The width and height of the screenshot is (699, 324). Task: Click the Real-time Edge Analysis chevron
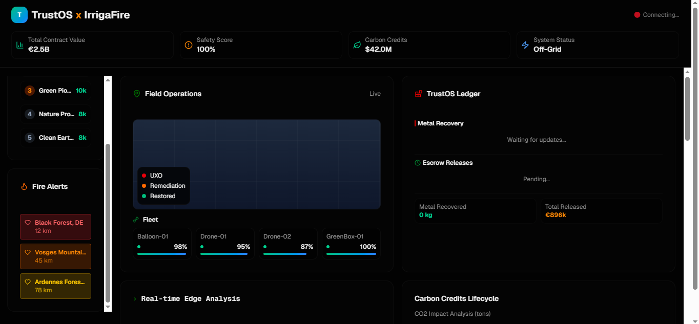pyautogui.click(x=135, y=299)
